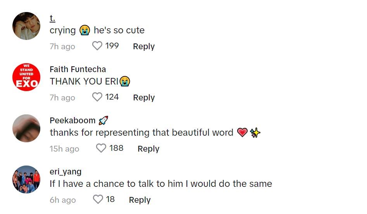Reply to eri_yang's comment
This screenshot has height=214, width=367.
(x=140, y=200)
